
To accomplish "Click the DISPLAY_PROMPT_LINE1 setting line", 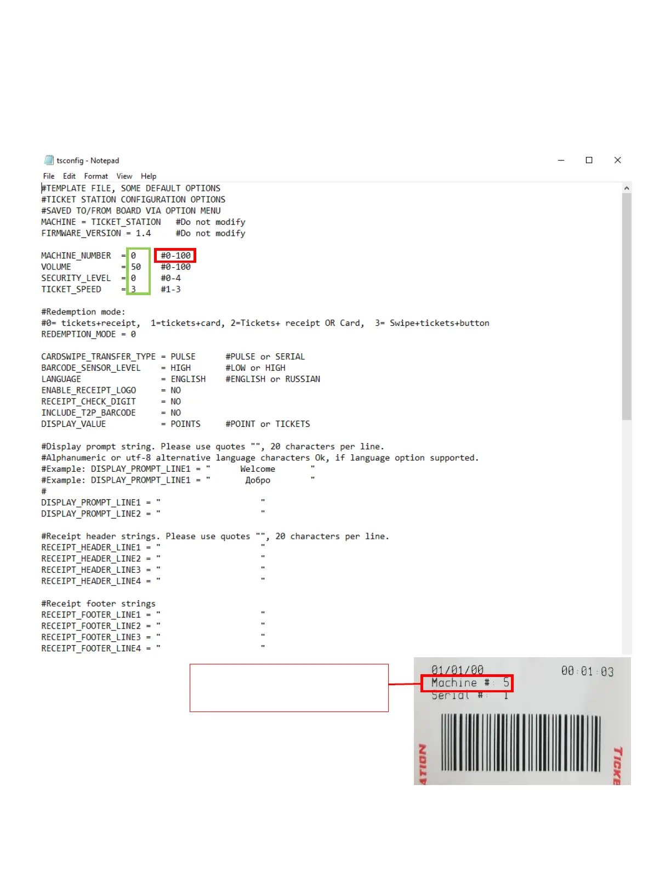I will (153, 503).
